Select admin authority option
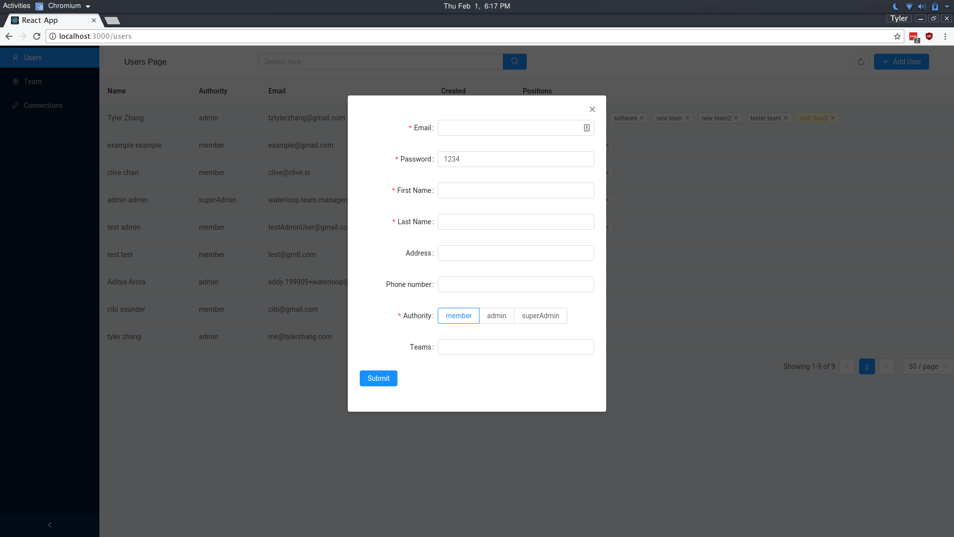954x537 pixels. tap(496, 316)
